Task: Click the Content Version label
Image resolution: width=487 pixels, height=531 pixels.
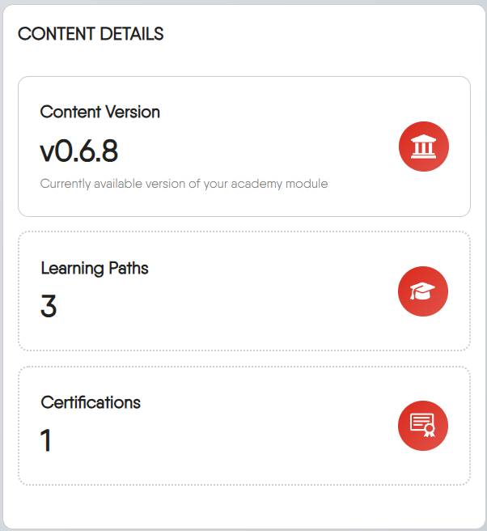Action: [x=100, y=113]
